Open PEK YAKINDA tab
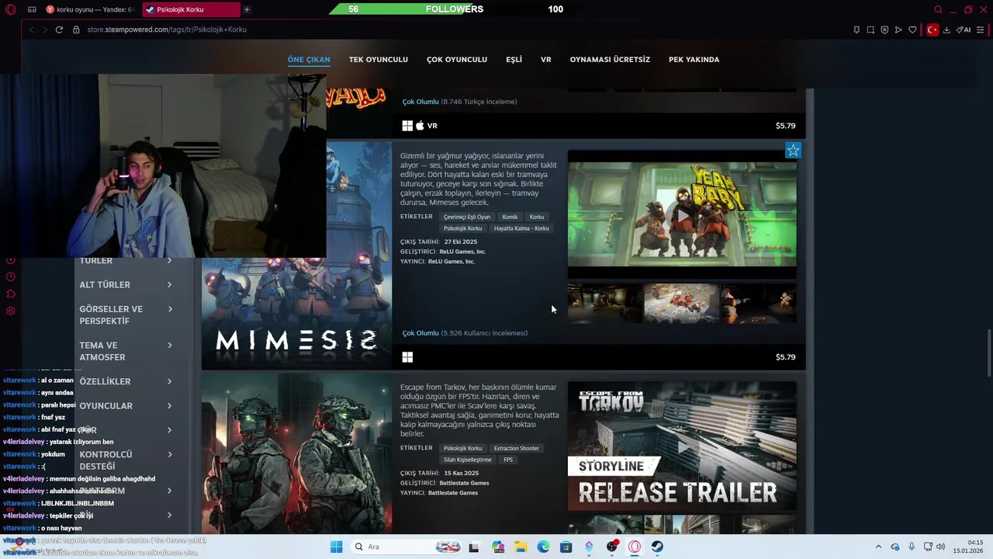 pos(694,60)
